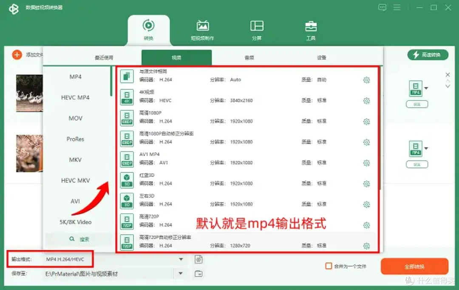This screenshot has width=459, height=290.
Task: Choose the 与源文件相同 preset icon
Action: [x=127, y=76]
